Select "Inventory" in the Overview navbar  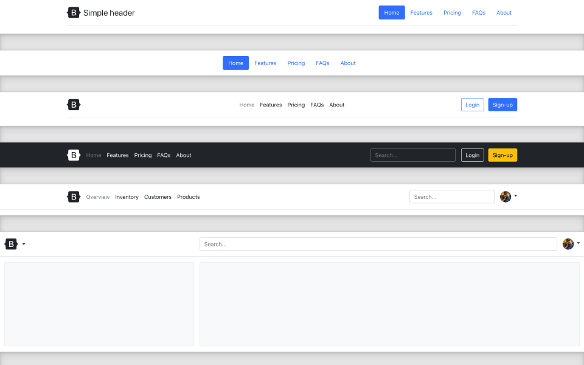[127, 196]
